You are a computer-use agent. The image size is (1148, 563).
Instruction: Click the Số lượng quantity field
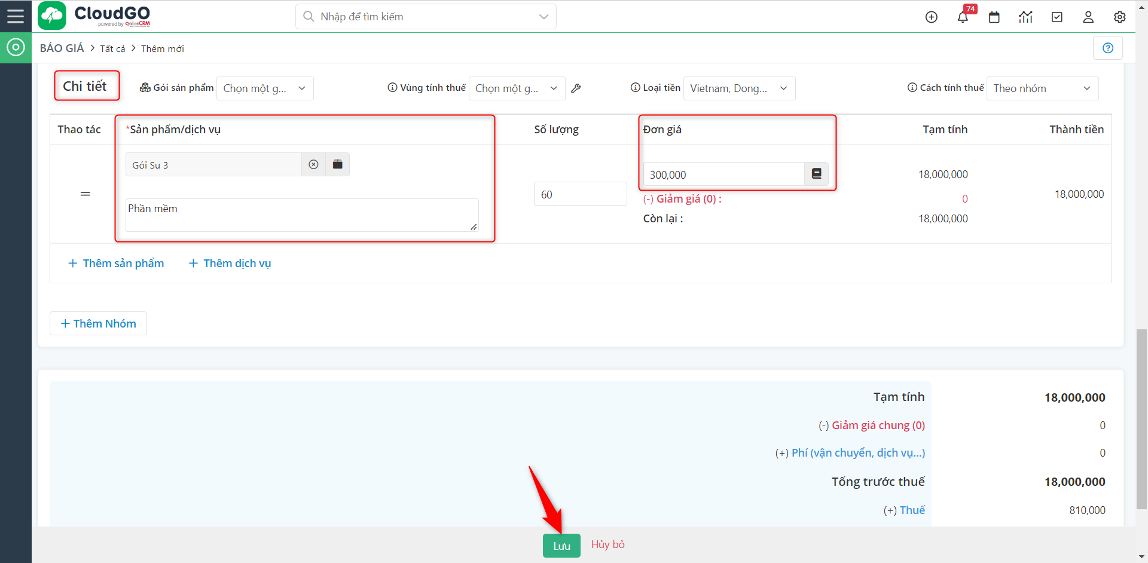(579, 194)
